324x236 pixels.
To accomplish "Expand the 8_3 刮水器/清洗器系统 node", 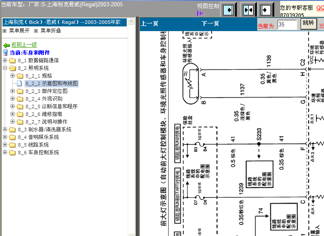I will point(5,129).
